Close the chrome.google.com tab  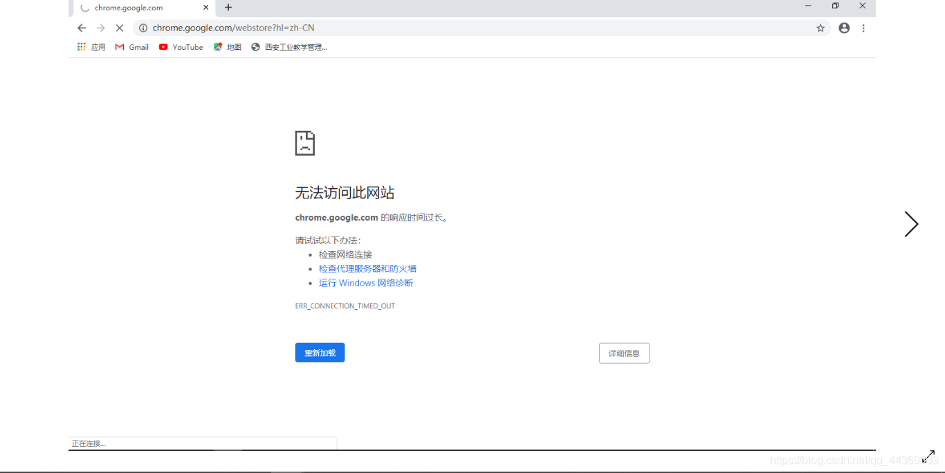(x=205, y=8)
